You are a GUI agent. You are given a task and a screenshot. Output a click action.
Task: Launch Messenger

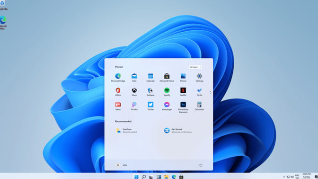click(167, 106)
